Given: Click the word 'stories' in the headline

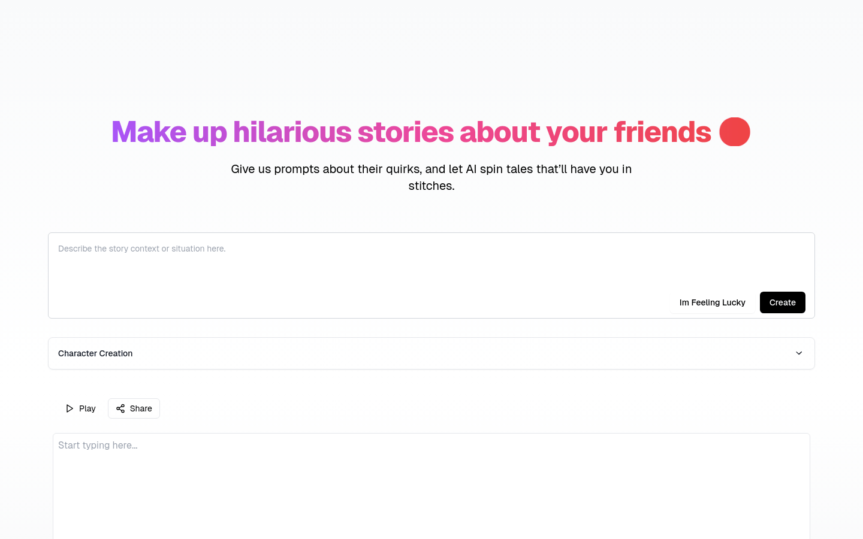Looking at the screenshot, I should 406,132.
